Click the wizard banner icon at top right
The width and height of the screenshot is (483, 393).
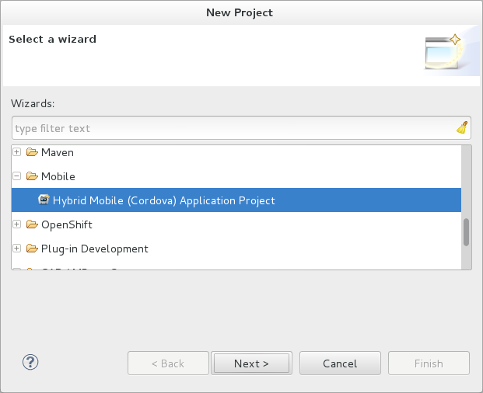[443, 54]
